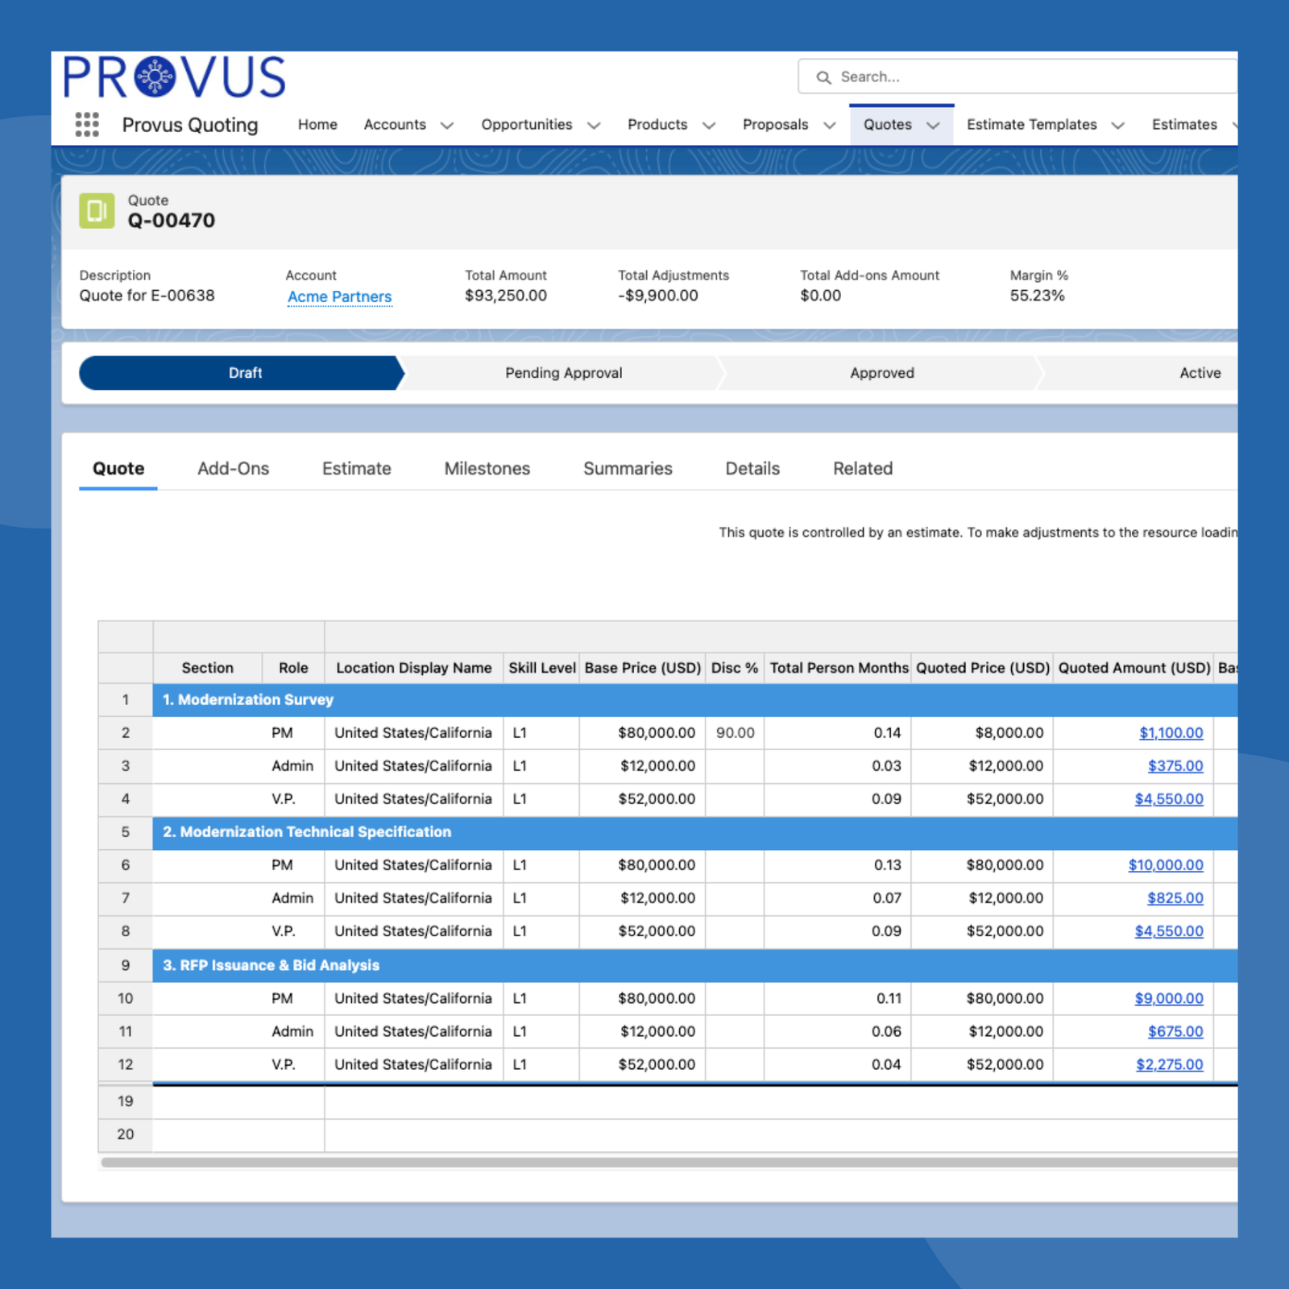The height and width of the screenshot is (1289, 1289).
Task: Open the Estimates navigation tab
Action: pyautogui.click(x=1184, y=125)
